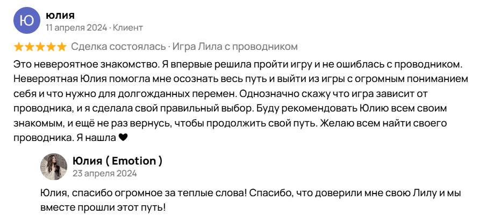Click the third gold rating star
The image size is (487, 223).
click(x=40, y=47)
